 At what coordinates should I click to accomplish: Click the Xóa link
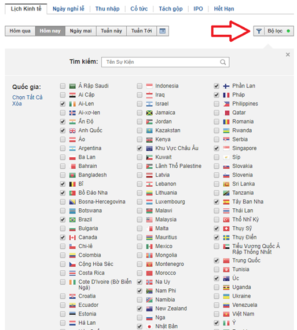coord(17,104)
